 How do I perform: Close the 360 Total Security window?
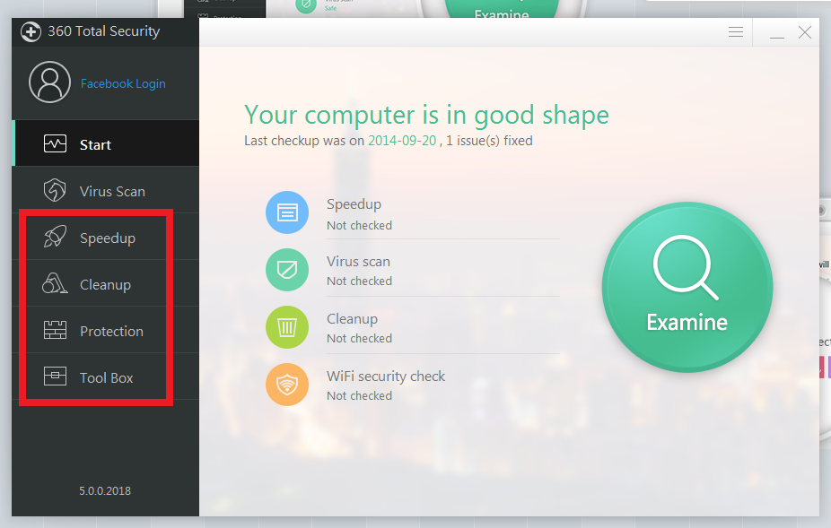pyautogui.click(x=805, y=32)
